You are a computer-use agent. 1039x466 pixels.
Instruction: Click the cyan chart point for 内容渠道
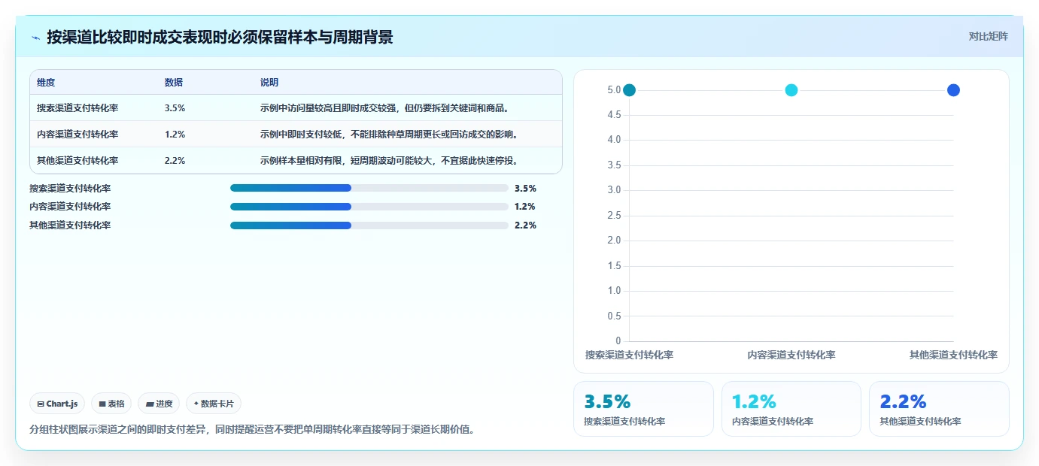click(791, 90)
